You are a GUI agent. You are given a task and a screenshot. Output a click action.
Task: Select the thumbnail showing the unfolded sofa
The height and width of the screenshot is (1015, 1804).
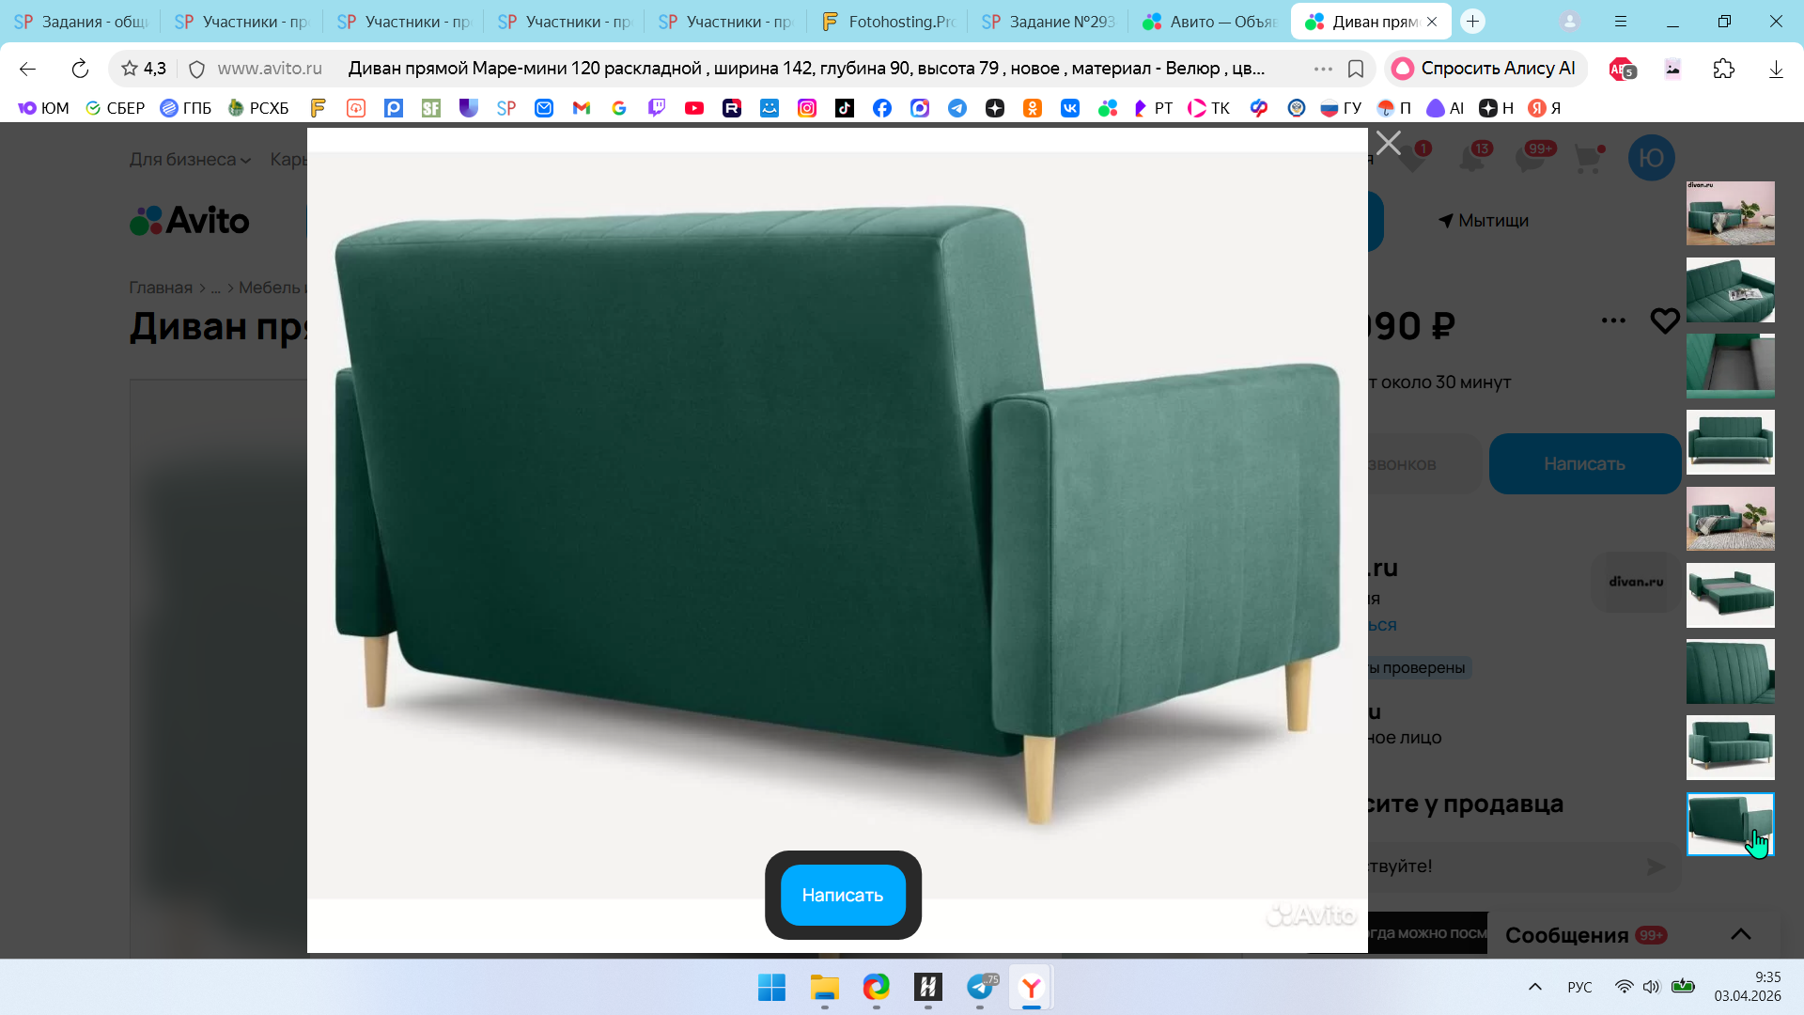[x=1730, y=595]
